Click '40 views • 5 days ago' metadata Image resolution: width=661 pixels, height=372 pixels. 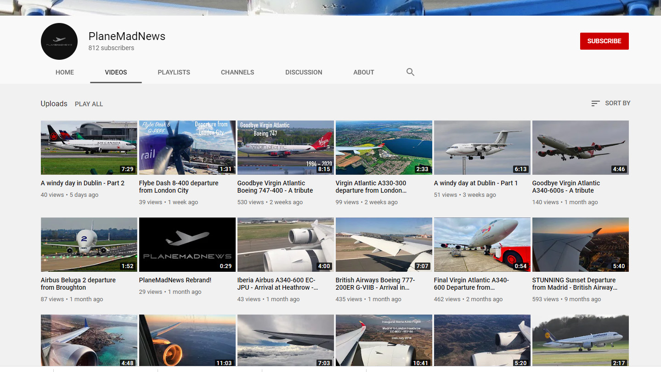tap(69, 195)
